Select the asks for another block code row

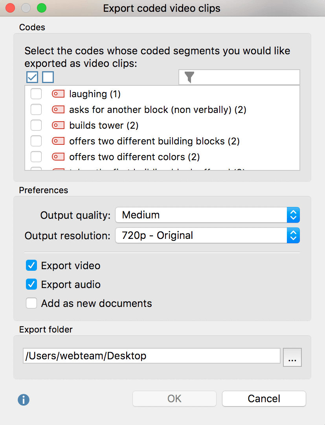tap(157, 110)
